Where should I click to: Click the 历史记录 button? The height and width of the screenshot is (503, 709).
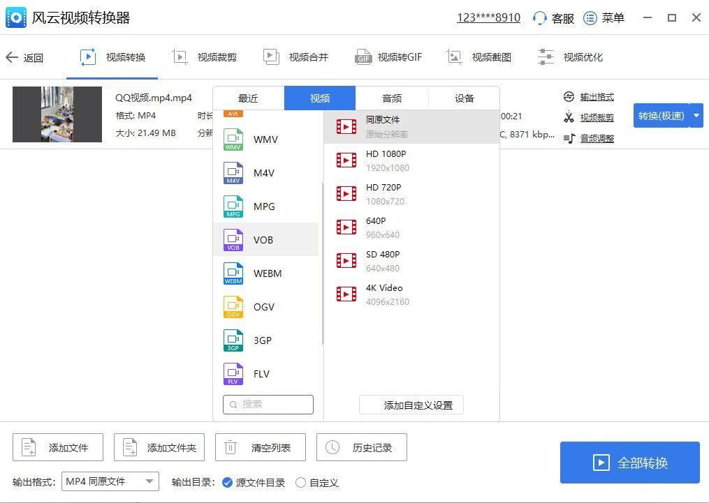point(362,447)
